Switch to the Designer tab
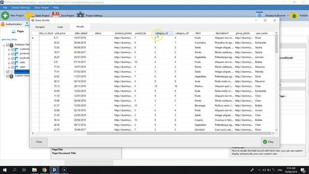The width and height of the screenshot is (309, 174). (40, 27)
